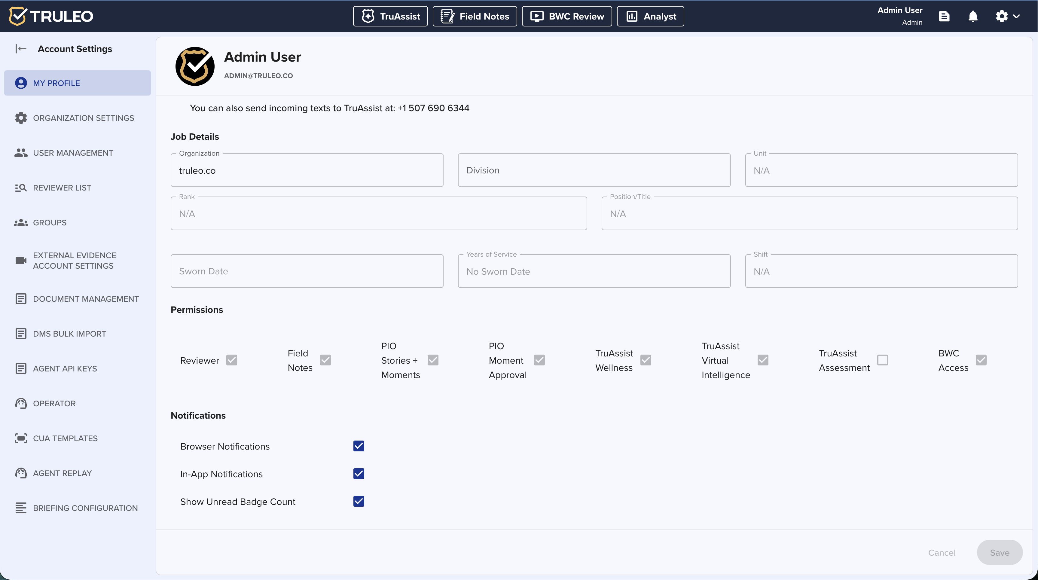Click the Briefing Configuration lines icon
Viewport: 1038px width, 580px height.
(21, 508)
